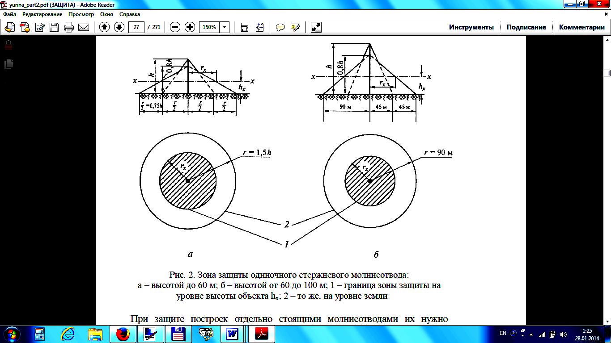The image size is (611, 343).
Task: Zoom in with the plus button
Action: (x=190, y=27)
